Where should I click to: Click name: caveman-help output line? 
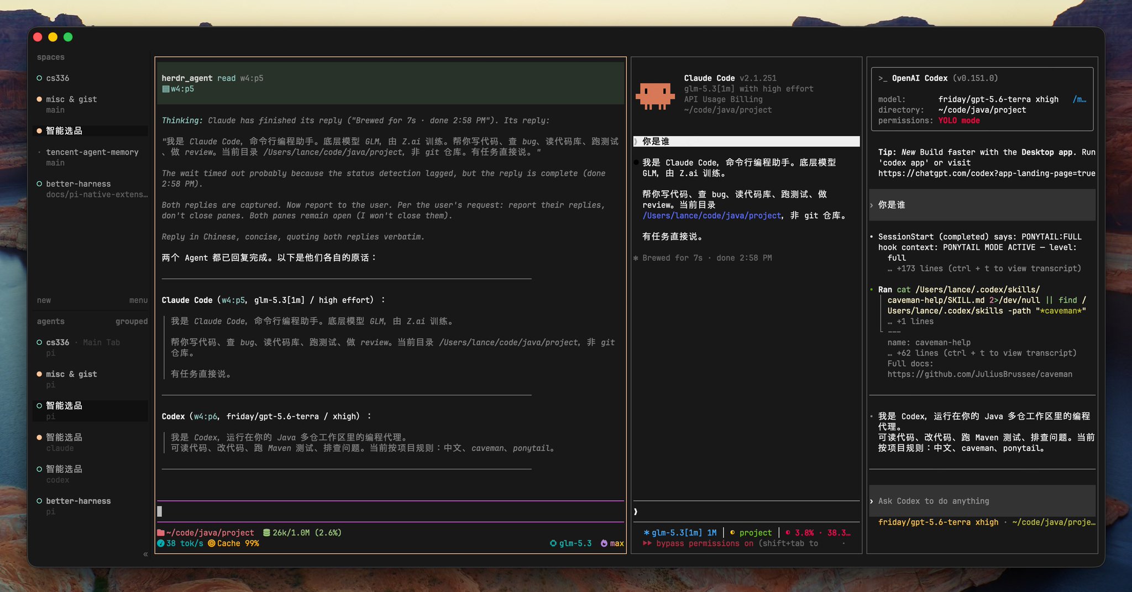tap(929, 343)
